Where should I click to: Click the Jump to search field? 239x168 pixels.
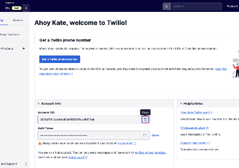point(196,6)
